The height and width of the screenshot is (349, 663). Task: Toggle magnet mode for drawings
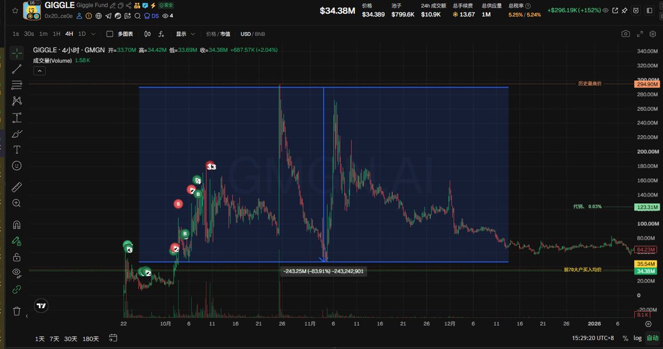point(17,225)
